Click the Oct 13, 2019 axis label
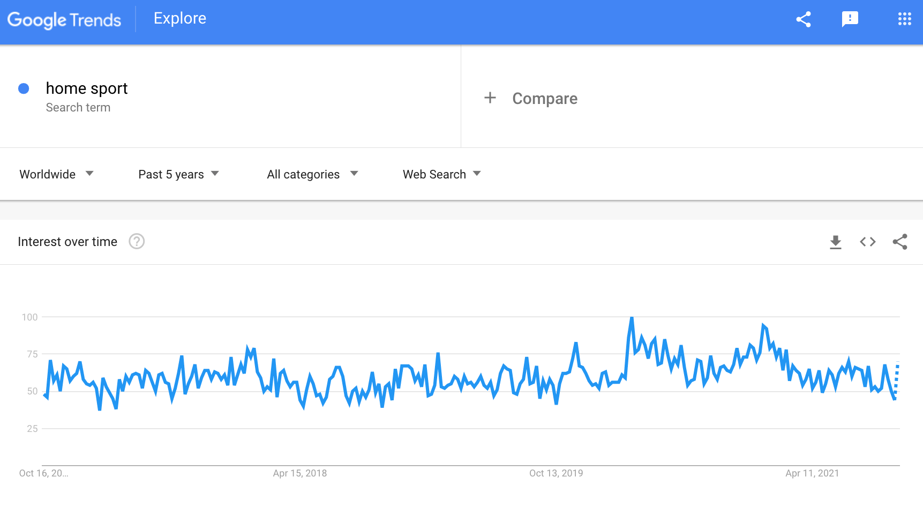The height and width of the screenshot is (507, 923). (x=556, y=473)
